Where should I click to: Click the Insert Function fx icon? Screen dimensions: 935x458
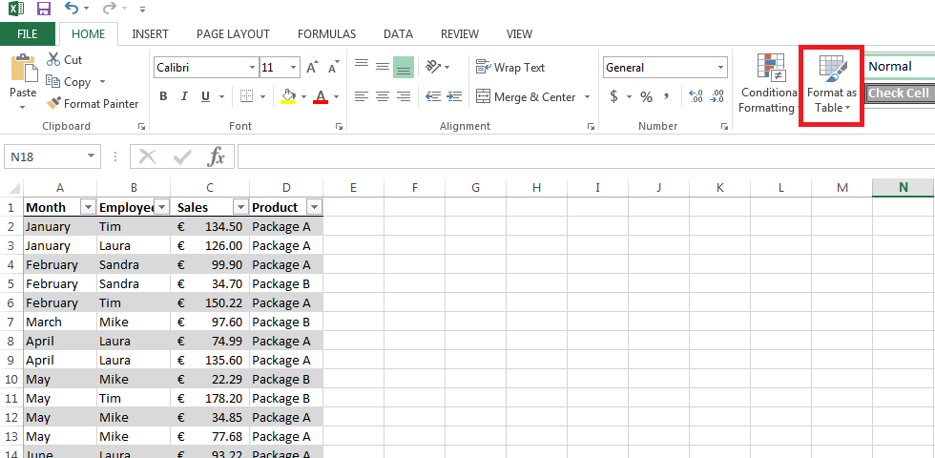(217, 156)
